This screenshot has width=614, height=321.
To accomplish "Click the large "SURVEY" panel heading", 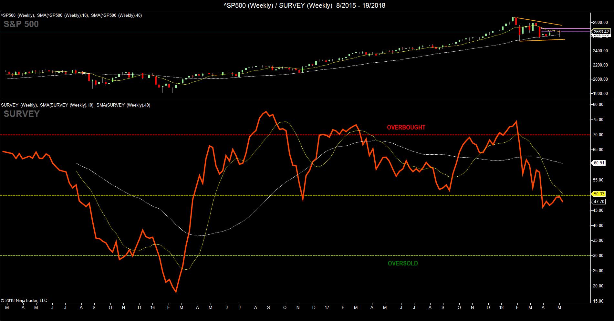I will click(x=21, y=114).
